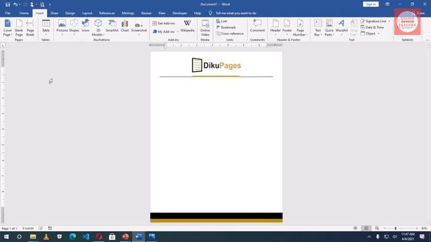Open the Get Add-ins store
431x242 pixels.
point(164,24)
